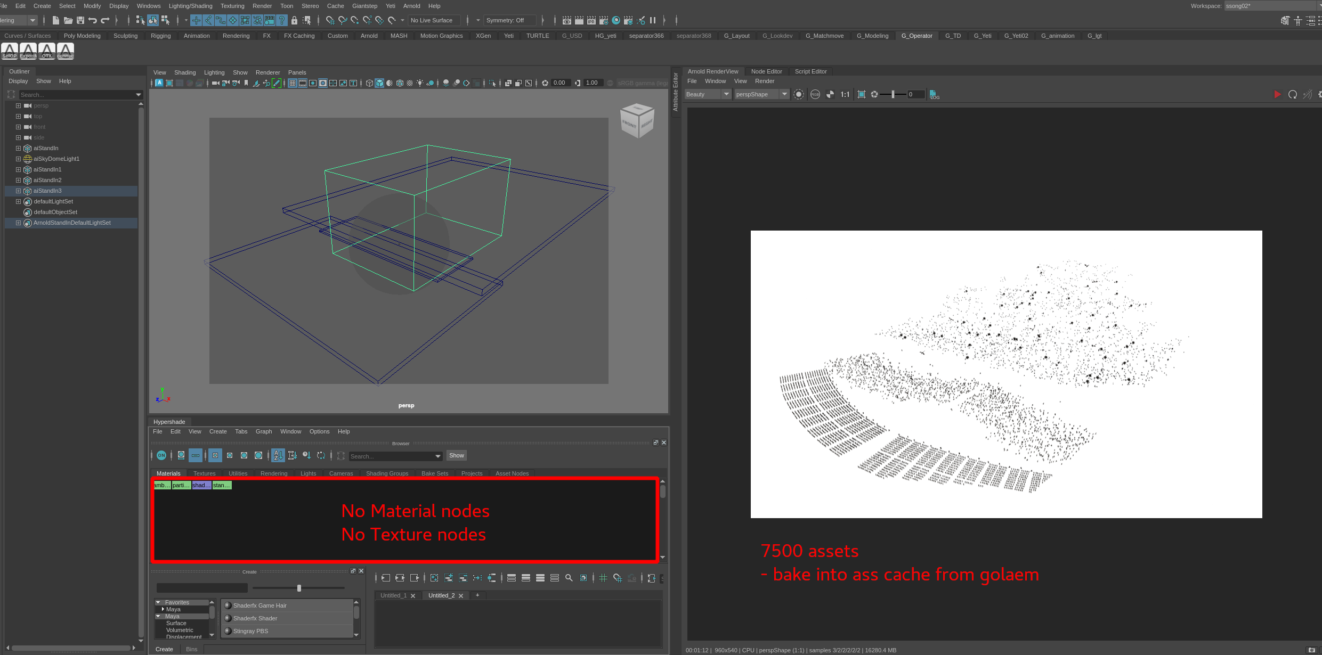Adjust the exposure slider in Arnold RenderView

[x=893, y=94]
